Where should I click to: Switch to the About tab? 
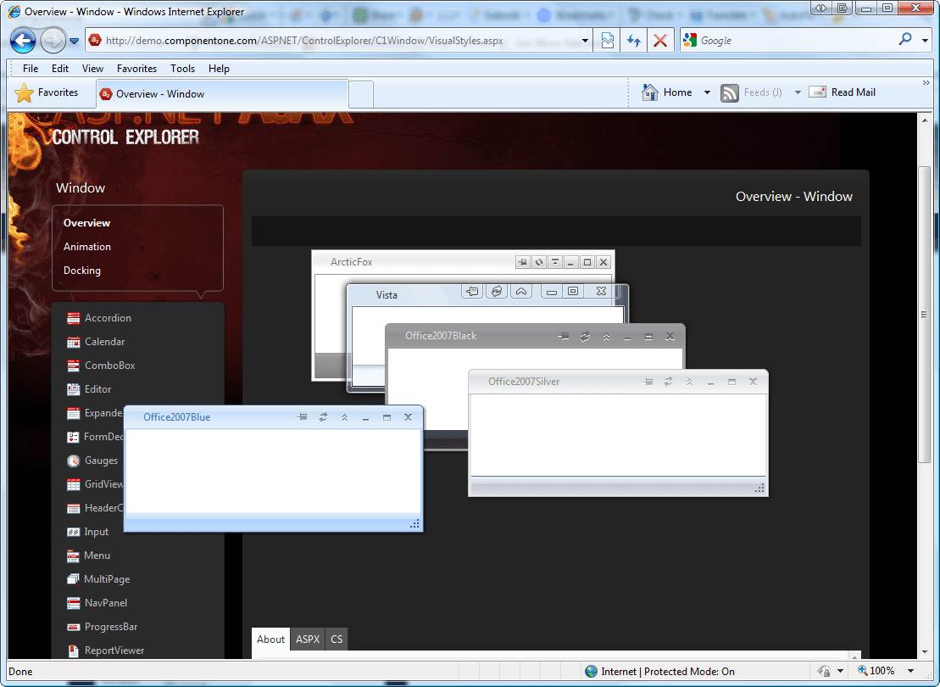(271, 639)
